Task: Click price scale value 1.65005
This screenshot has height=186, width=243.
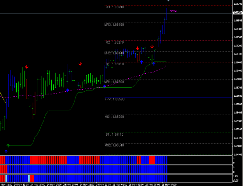Action: click(x=238, y=146)
